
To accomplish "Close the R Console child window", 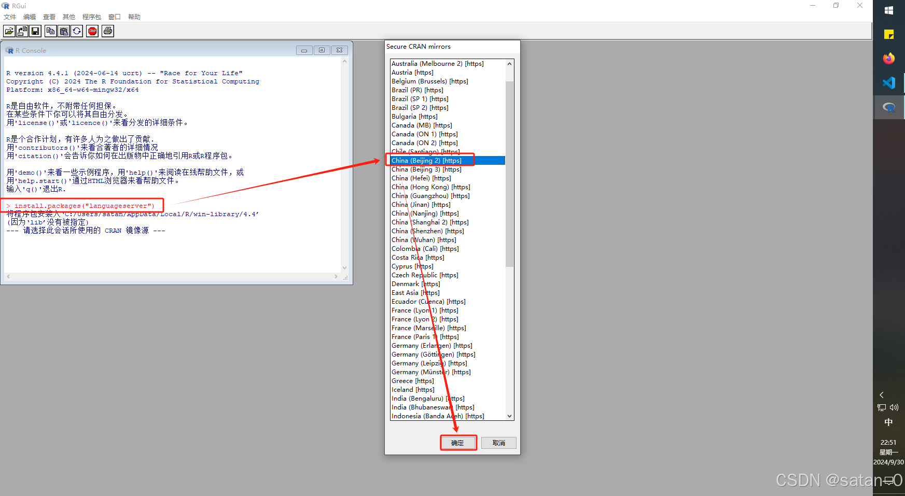I will click(x=340, y=50).
